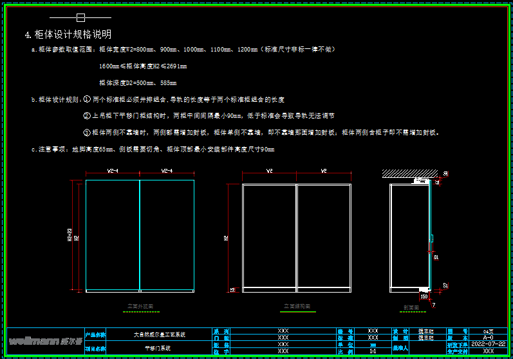Select the H2+23 vertical dimension label
The image size is (513, 359).
(70, 237)
